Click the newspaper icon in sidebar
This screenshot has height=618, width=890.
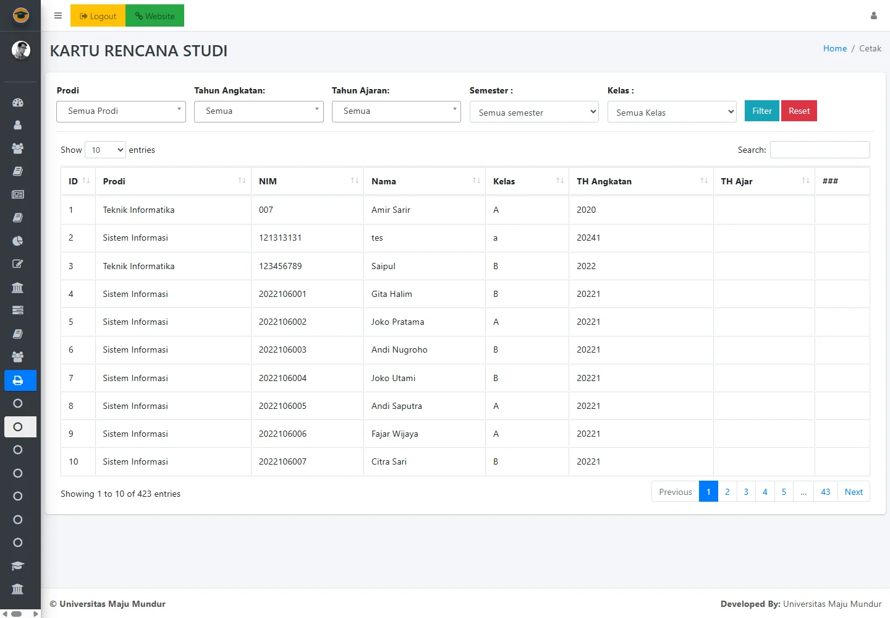[x=18, y=194]
